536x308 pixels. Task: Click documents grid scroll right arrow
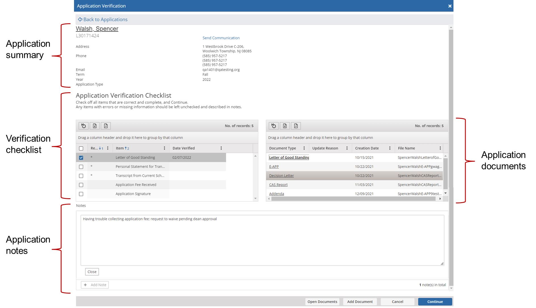click(440, 199)
